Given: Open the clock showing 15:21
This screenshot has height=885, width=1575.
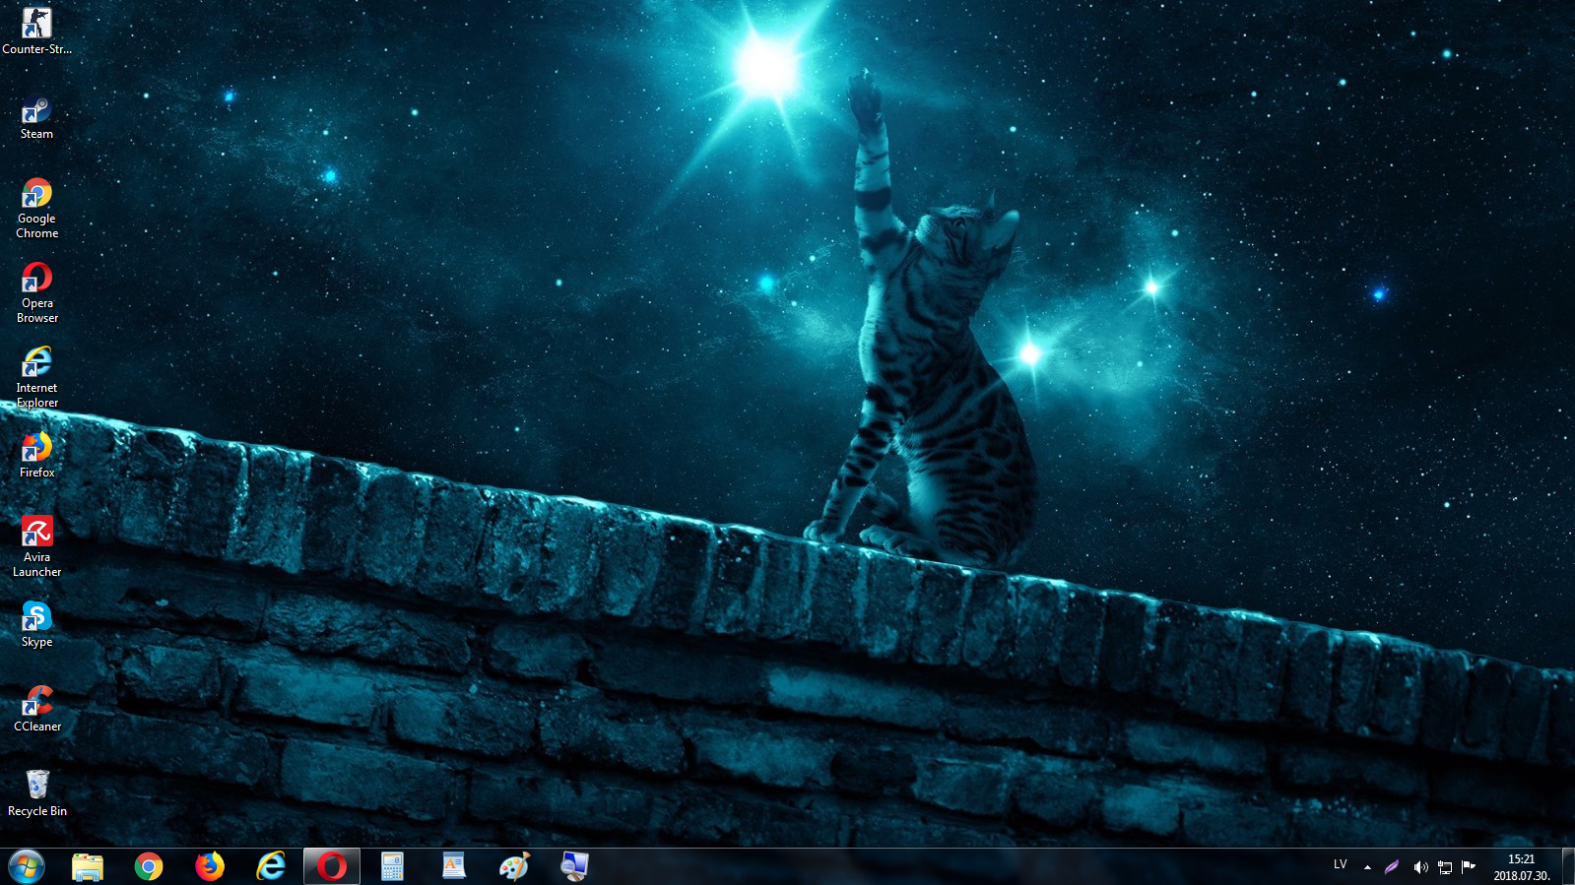Looking at the screenshot, I should click(x=1522, y=867).
